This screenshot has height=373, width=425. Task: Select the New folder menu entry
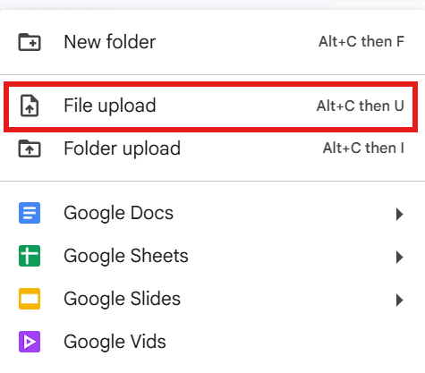click(212, 42)
